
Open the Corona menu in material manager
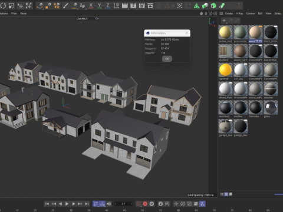click(x=251, y=14)
